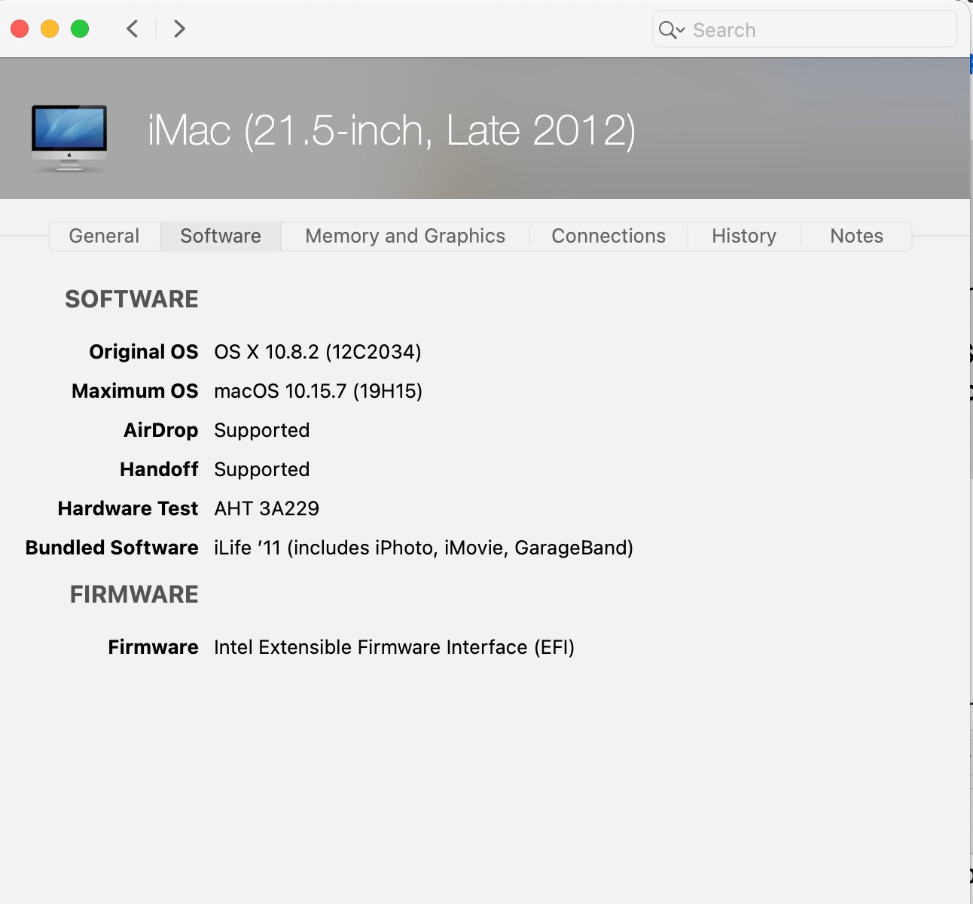Image resolution: width=973 pixels, height=904 pixels.
Task: Switch to the General tab
Action: point(104,236)
